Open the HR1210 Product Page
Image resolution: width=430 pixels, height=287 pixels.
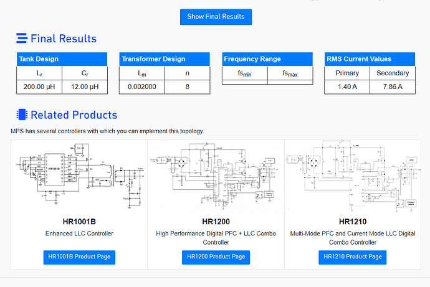click(352, 257)
